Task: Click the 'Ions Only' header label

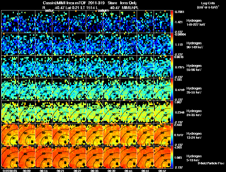Action: (x=129, y=3)
